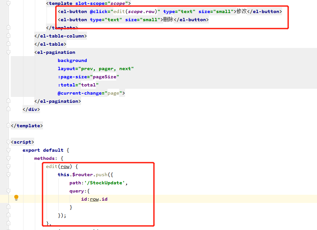Toggle fold marker at el-table-column closing tag
The image size is (317, 230).
tap(8, 36)
